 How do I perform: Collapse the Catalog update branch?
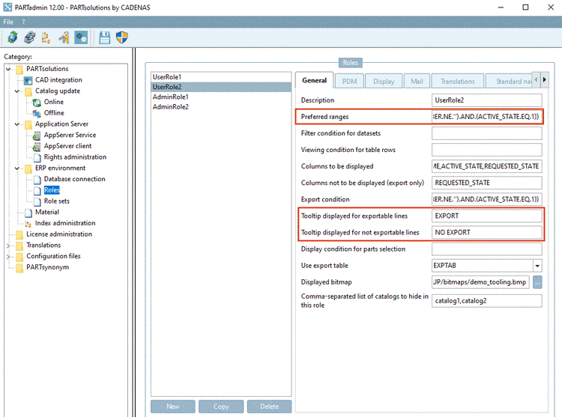pyautogui.click(x=16, y=91)
